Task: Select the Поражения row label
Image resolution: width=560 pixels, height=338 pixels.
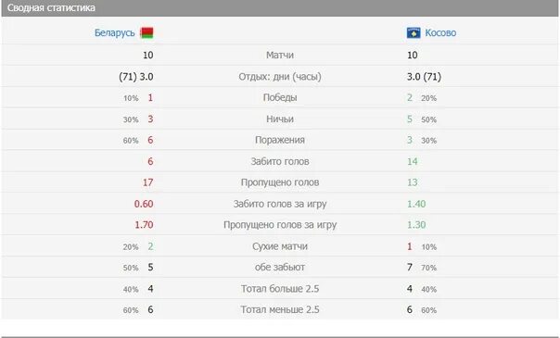Action: pos(280,140)
